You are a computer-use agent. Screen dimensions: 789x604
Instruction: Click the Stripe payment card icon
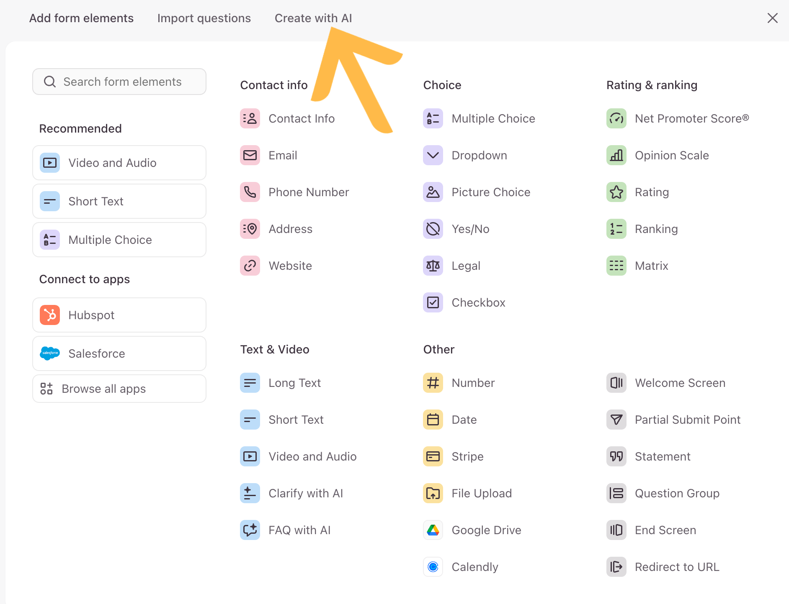coord(433,457)
